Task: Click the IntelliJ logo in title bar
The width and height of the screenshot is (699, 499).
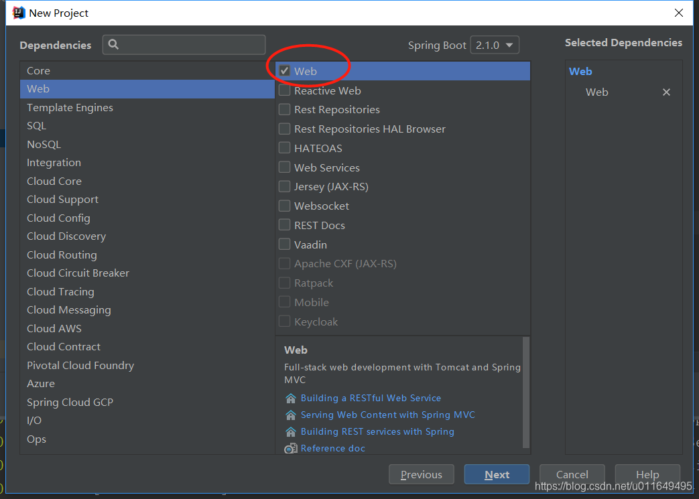Action: click(x=19, y=13)
